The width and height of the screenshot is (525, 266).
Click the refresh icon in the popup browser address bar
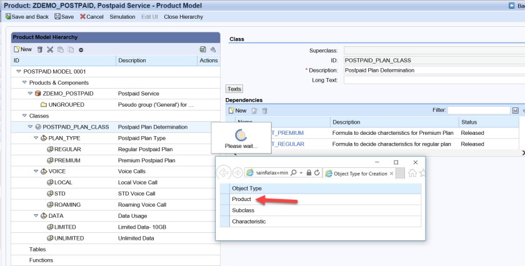click(317, 172)
